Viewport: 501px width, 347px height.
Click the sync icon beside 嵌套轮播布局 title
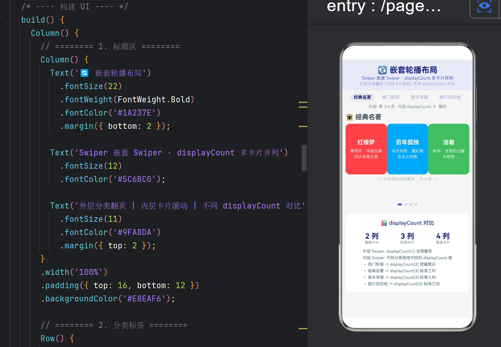tap(382, 70)
